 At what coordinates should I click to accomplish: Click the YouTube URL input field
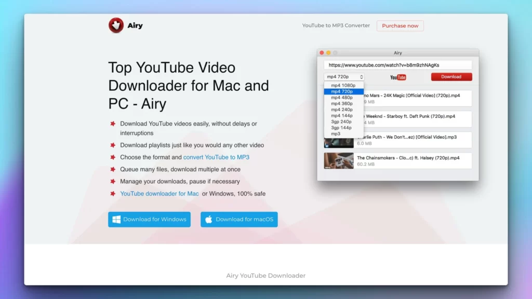coord(397,65)
